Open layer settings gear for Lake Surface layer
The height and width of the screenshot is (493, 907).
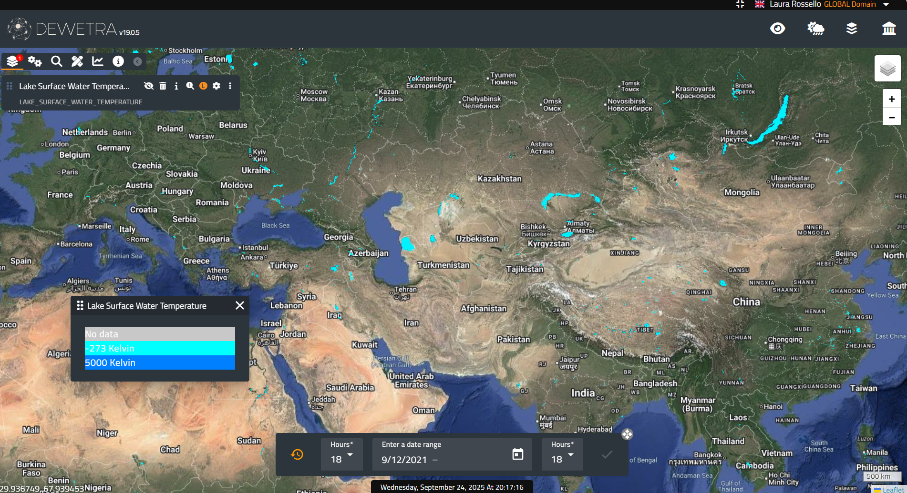pos(216,86)
